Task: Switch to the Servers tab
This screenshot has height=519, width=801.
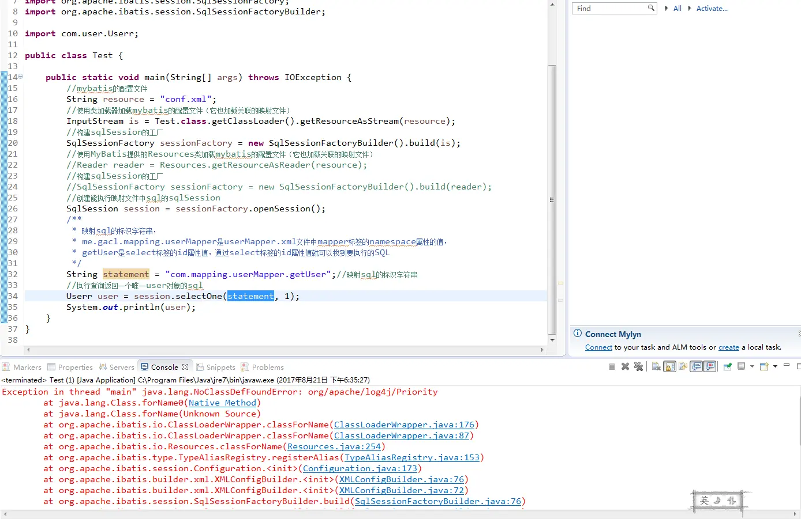Action: (117, 367)
